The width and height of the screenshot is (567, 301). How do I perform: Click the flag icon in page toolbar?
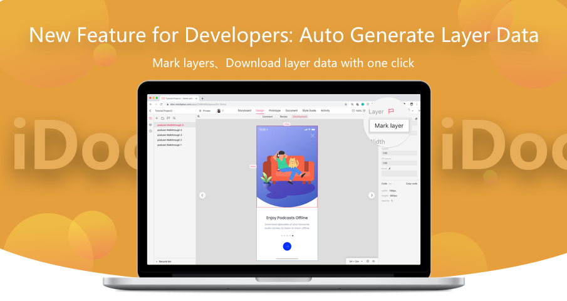tap(169, 119)
